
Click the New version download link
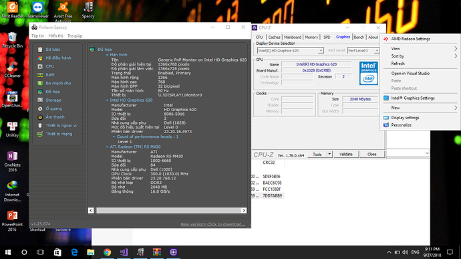pyautogui.click(x=213, y=224)
